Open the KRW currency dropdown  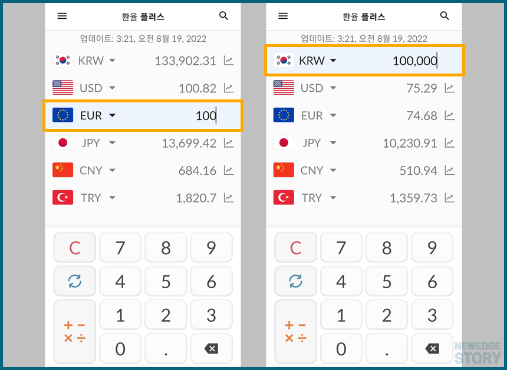(334, 61)
